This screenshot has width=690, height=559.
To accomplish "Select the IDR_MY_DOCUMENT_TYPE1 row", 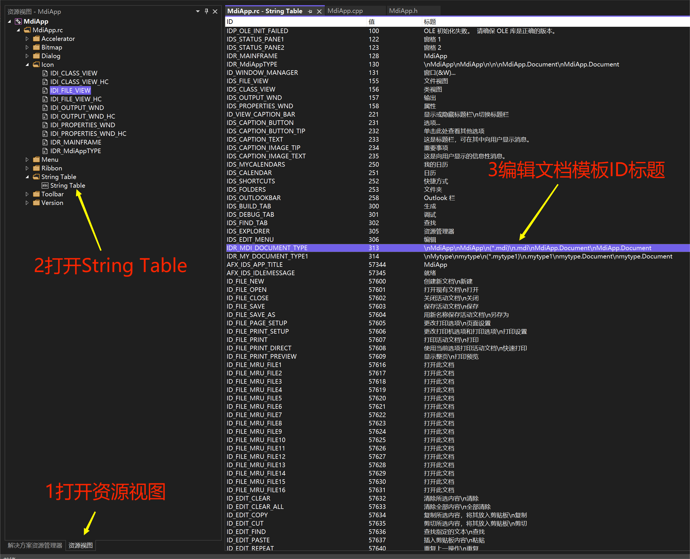I will [267, 256].
